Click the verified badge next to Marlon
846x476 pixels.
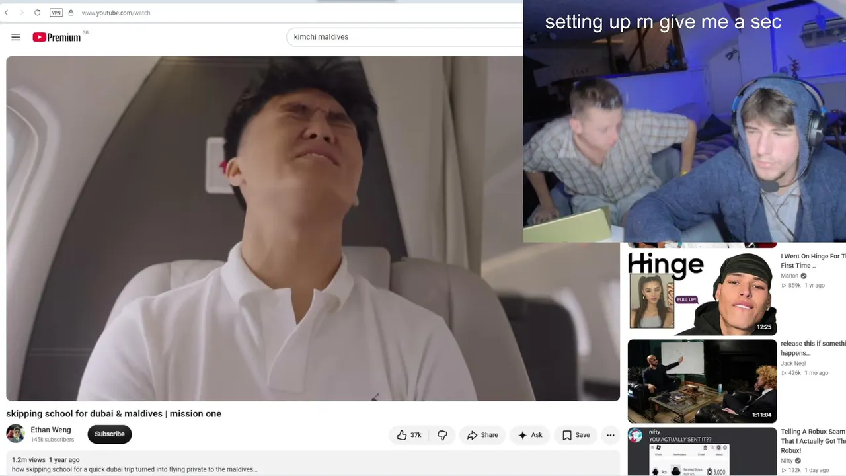pos(804,276)
